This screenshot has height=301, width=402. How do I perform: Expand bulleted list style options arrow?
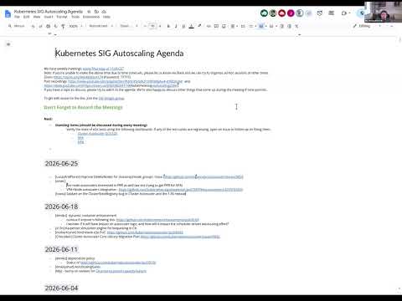266,26
